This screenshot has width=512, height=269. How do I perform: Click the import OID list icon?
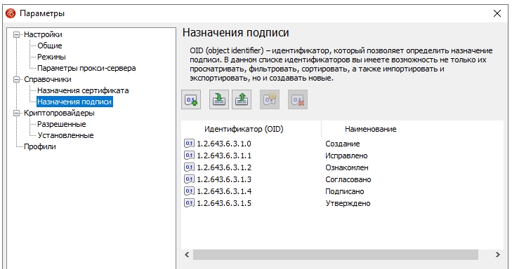click(x=218, y=99)
